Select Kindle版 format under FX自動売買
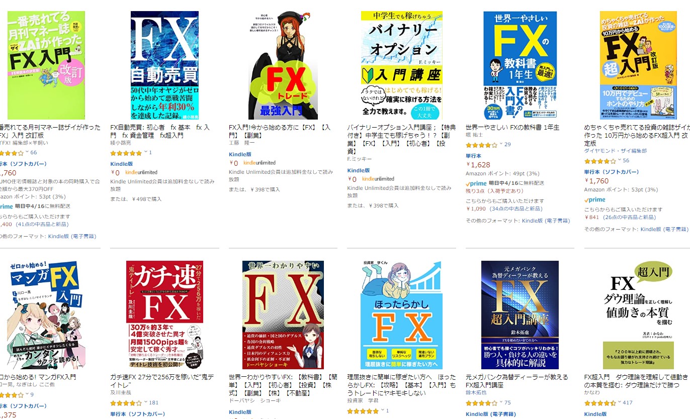Screen dimensions: 690x419 click(122, 164)
